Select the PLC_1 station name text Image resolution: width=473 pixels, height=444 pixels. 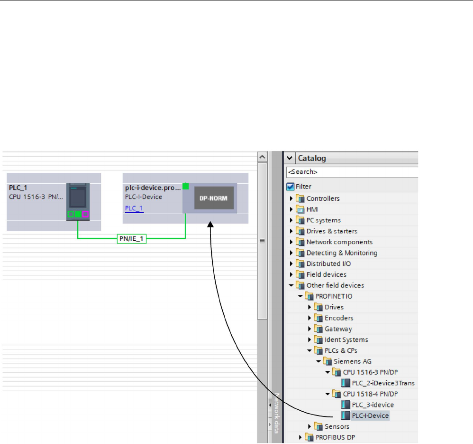(18, 188)
